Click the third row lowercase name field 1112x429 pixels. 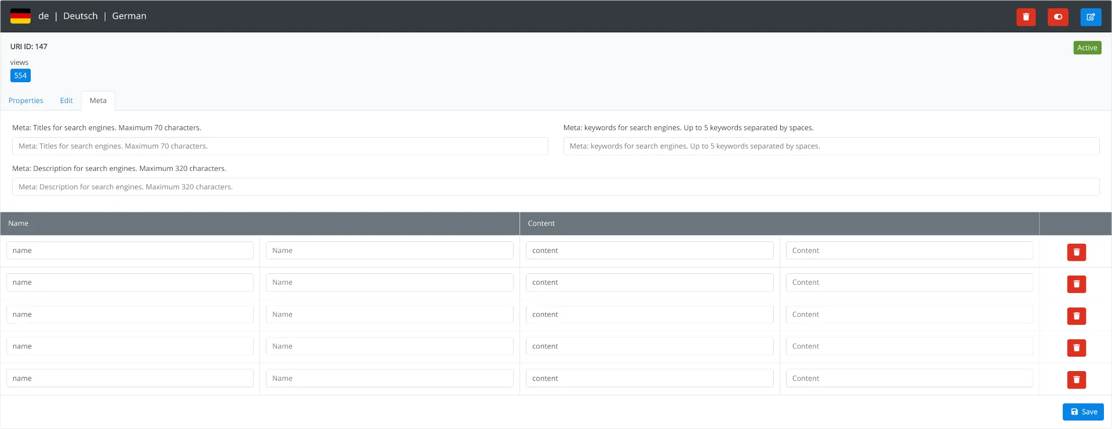pos(130,314)
